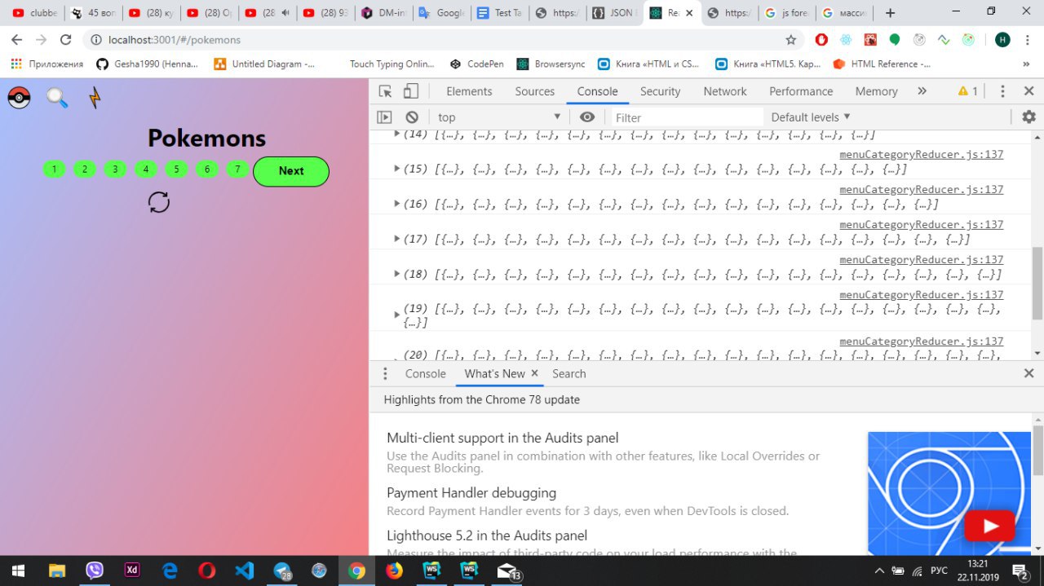The image size is (1044, 586).
Task: Open the Default levels dropdown
Action: tap(811, 117)
